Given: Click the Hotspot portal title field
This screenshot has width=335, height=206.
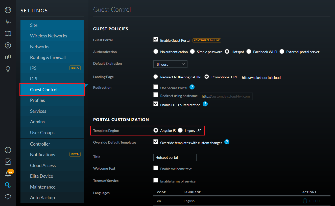Looking at the screenshot, I should coord(175,157).
